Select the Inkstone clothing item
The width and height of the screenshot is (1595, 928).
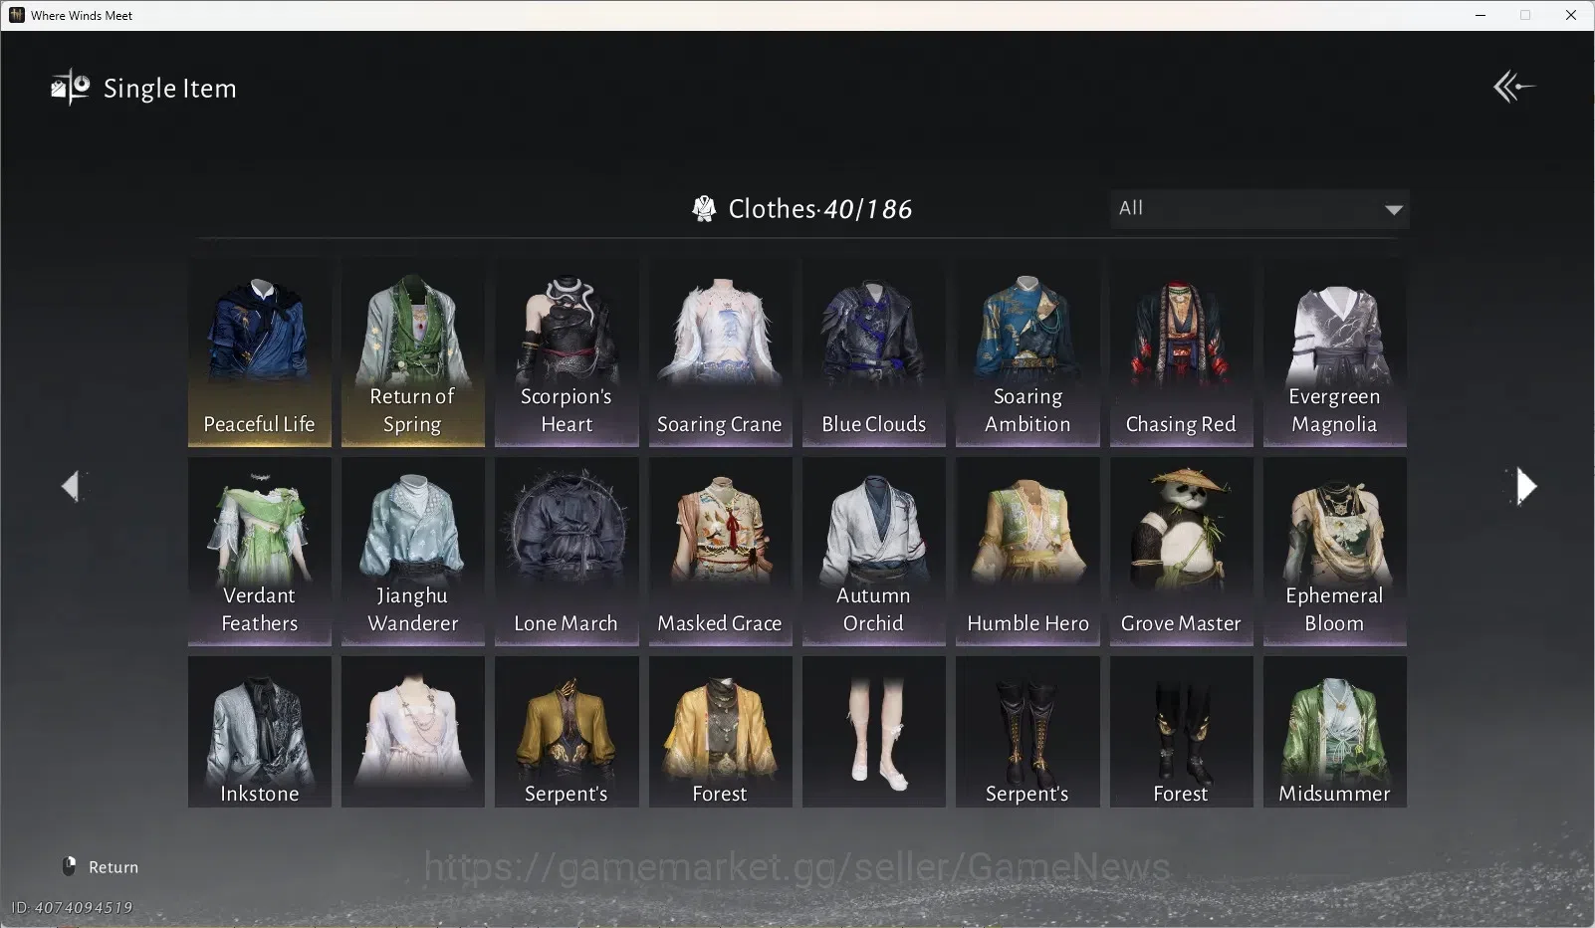click(x=259, y=731)
